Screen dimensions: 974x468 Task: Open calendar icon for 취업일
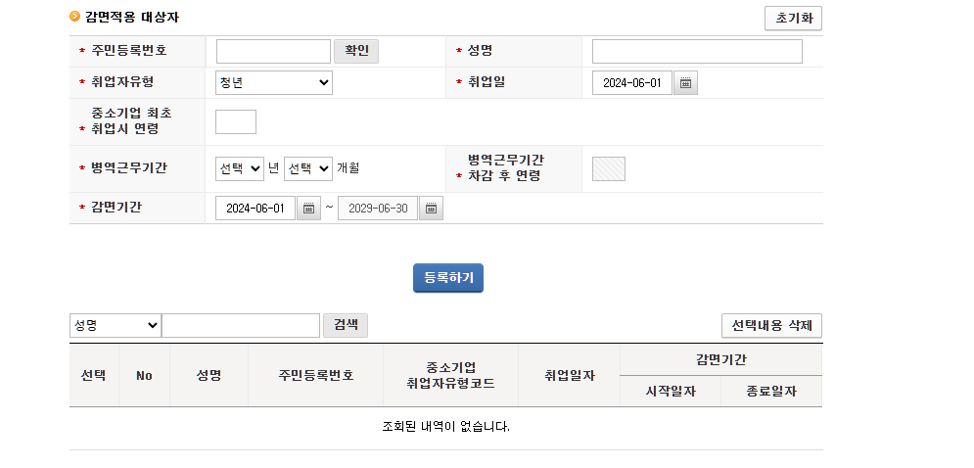pyautogui.click(x=686, y=83)
